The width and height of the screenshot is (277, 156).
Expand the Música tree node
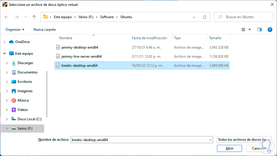pos(7,100)
